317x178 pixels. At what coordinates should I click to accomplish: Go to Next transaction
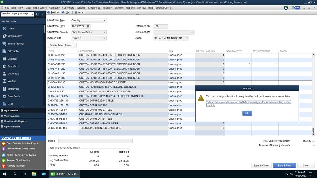pyautogui.click(x=66, y=13)
